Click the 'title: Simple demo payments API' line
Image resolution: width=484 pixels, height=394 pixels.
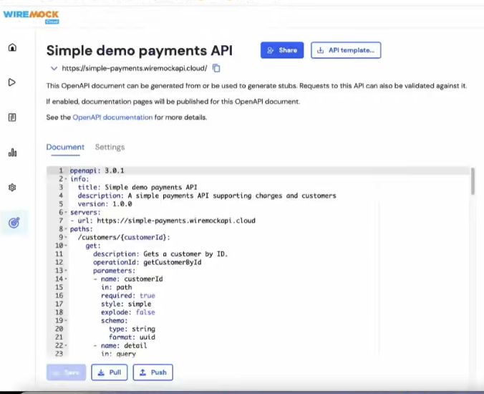click(x=137, y=188)
